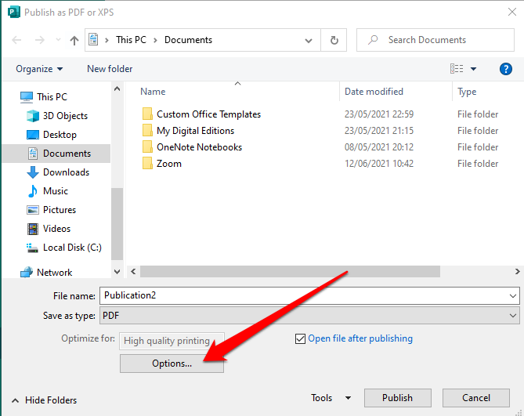
Task: Toggle Open file after publishing checkbox
Action: [300, 338]
